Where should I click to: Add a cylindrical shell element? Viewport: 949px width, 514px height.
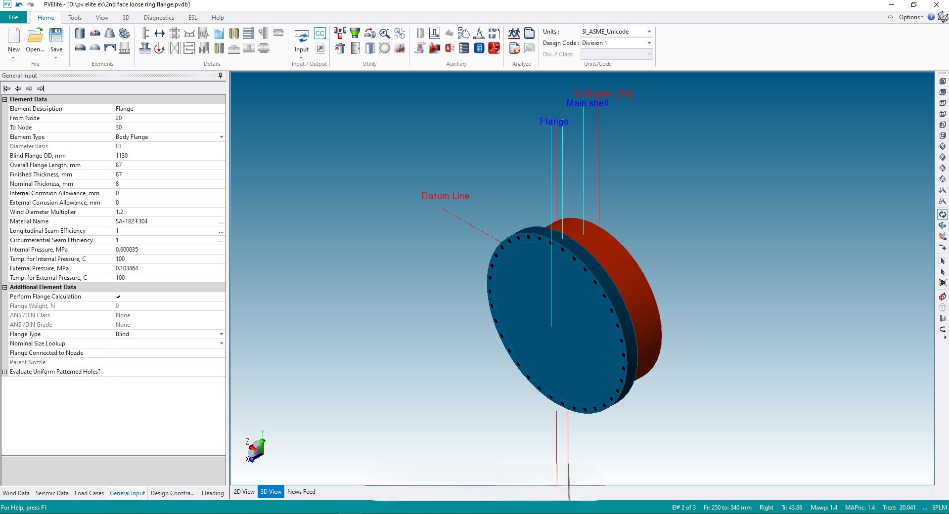(80, 33)
